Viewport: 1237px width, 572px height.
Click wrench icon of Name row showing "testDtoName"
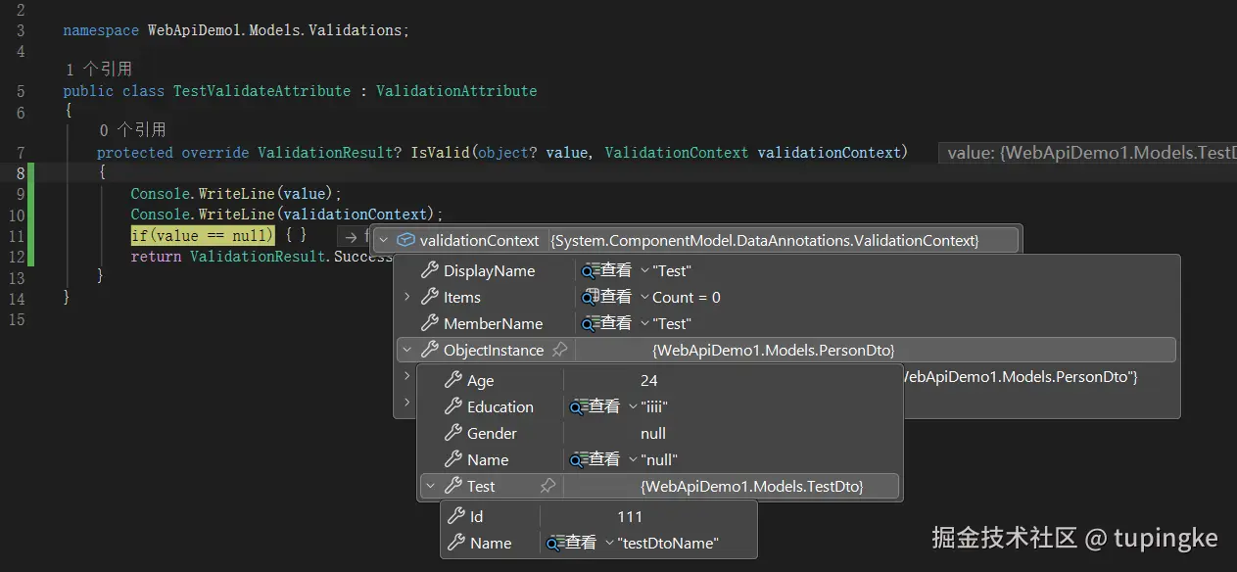455,543
